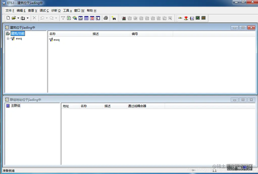258x174 pixels.
Task: Close the 建筑位于jiading中 child window
Action: click(x=251, y=27)
